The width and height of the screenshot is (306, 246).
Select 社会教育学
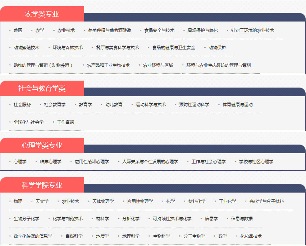[x=55, y=105]
